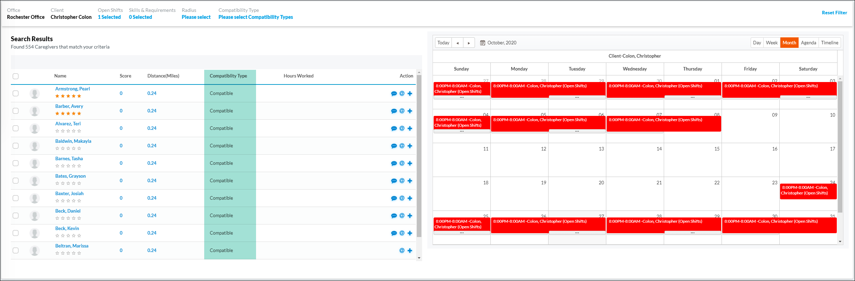Advance calendar with next arrow button

pos(469,43)
